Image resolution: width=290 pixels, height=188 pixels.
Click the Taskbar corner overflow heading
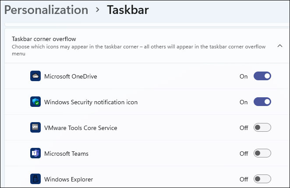(44, 38)
